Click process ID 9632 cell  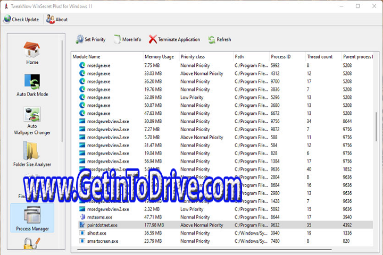coord(275,225)
